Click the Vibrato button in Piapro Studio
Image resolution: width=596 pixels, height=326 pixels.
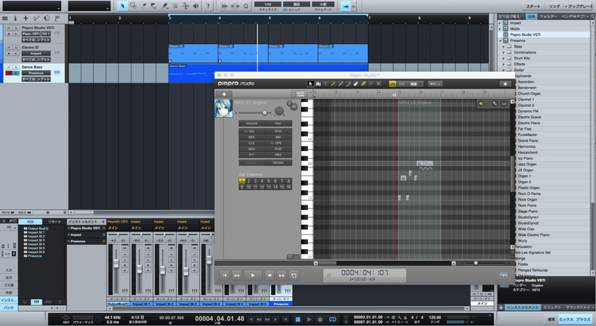279,162
